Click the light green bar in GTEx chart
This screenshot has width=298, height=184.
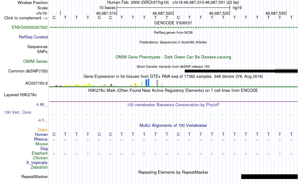click(x=142, y=84)
